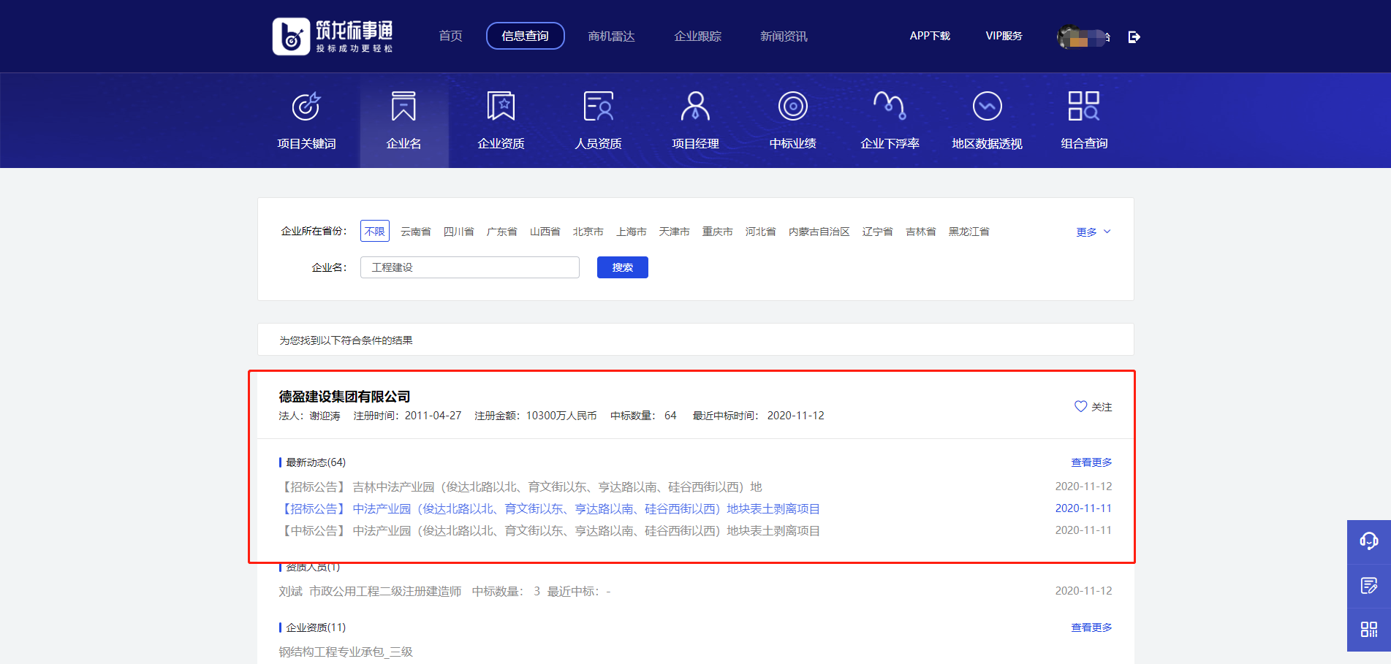Select the 不限 province filter

[x=374, y=231]
